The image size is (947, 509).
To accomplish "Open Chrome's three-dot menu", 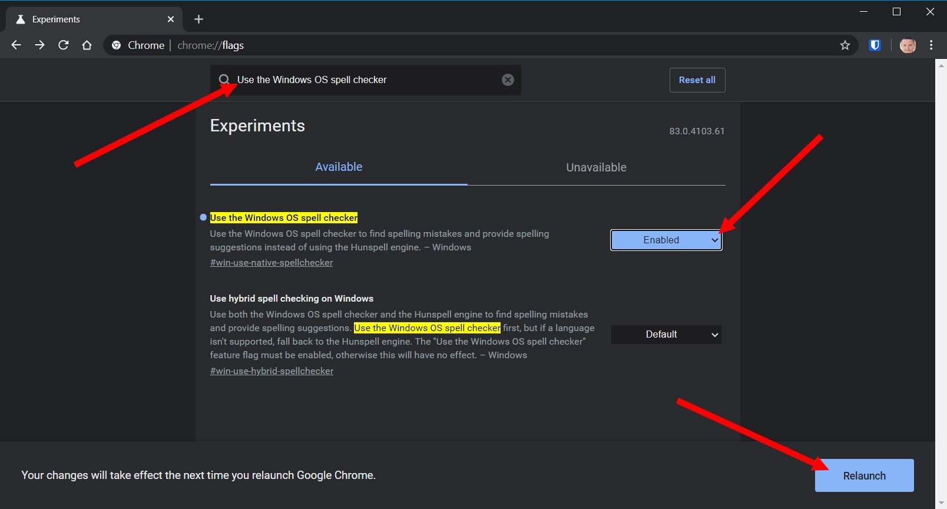I will [931, 45].
